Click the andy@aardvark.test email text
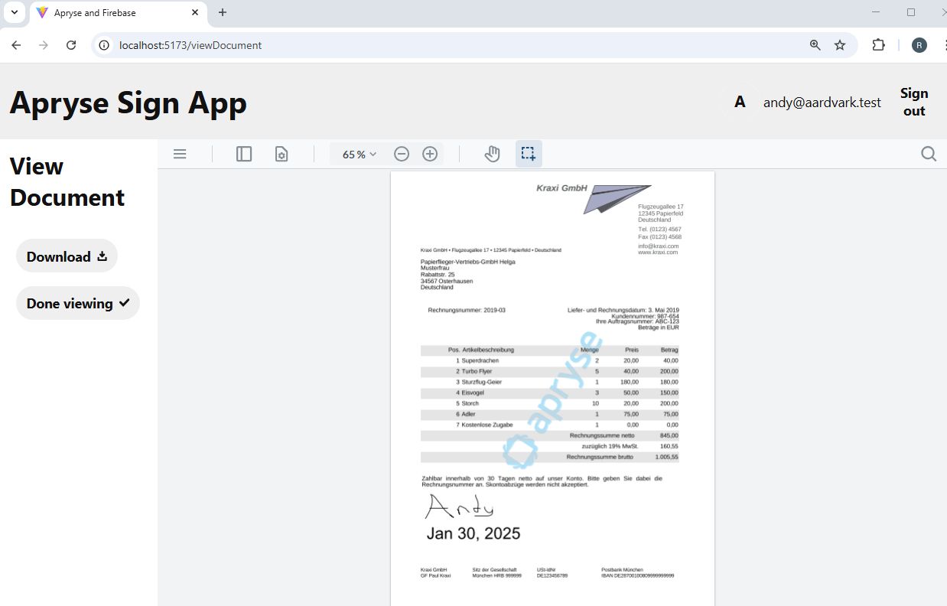The width and height of the screenshot is (947, 606). [x=822, y=102]
